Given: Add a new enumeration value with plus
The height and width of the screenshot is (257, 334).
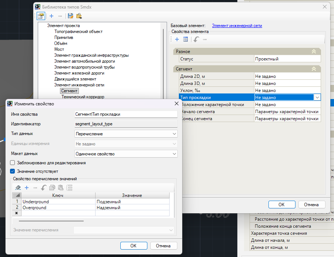Looking at the screenshot, I should click(x=27, y=188).
